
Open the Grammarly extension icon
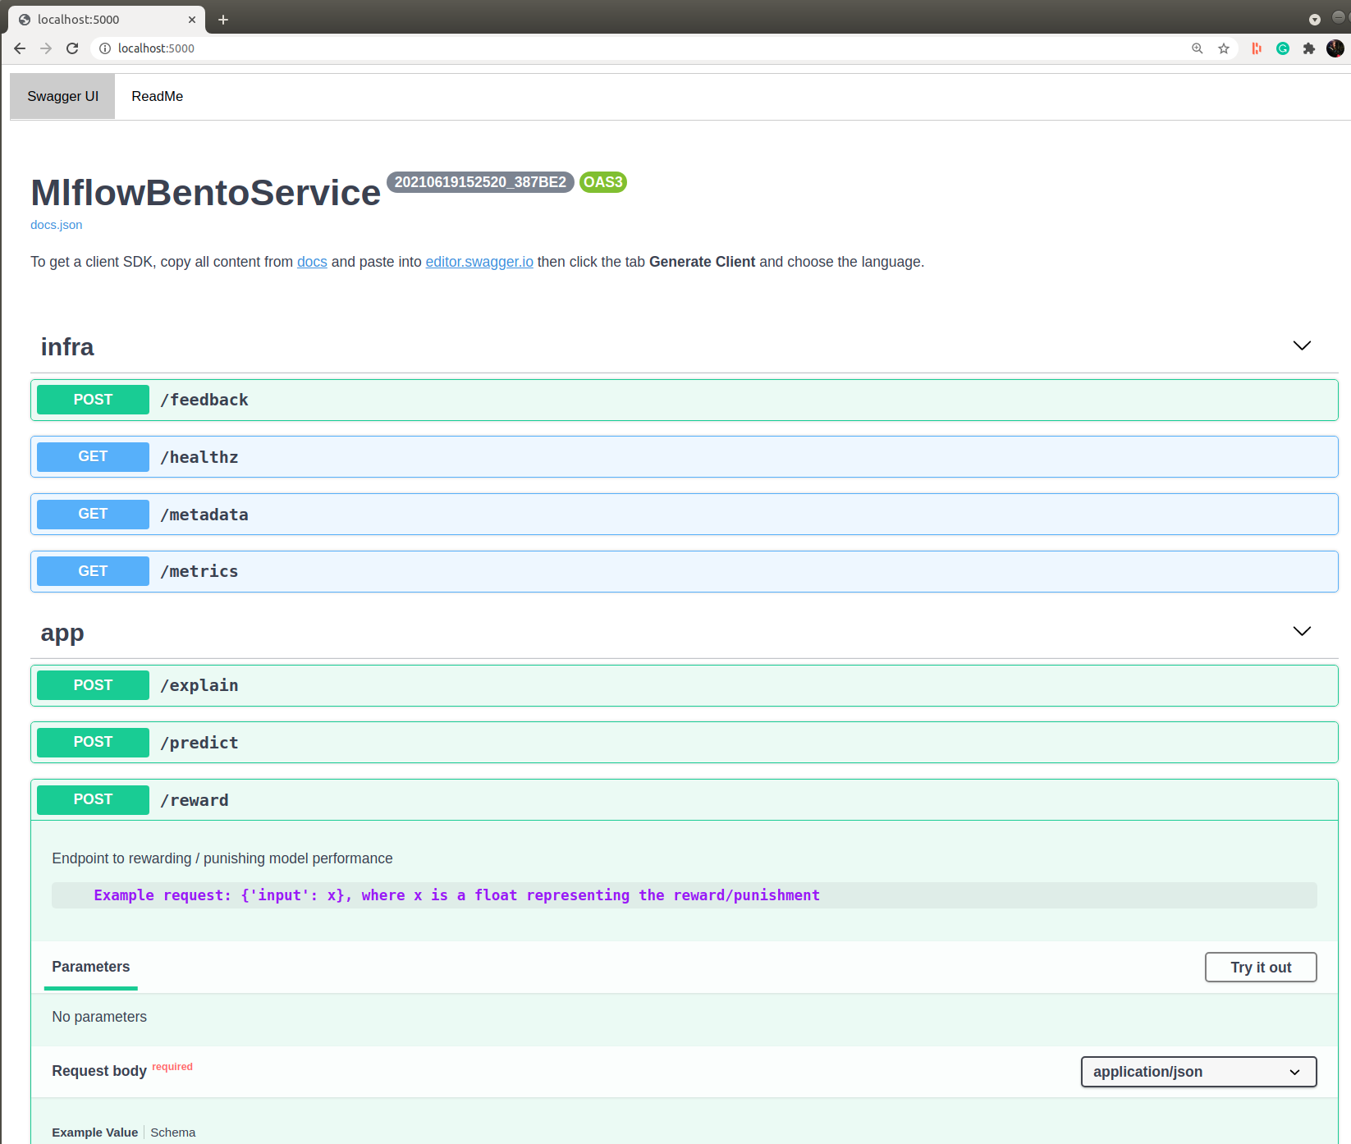(x=1283, y=48)
